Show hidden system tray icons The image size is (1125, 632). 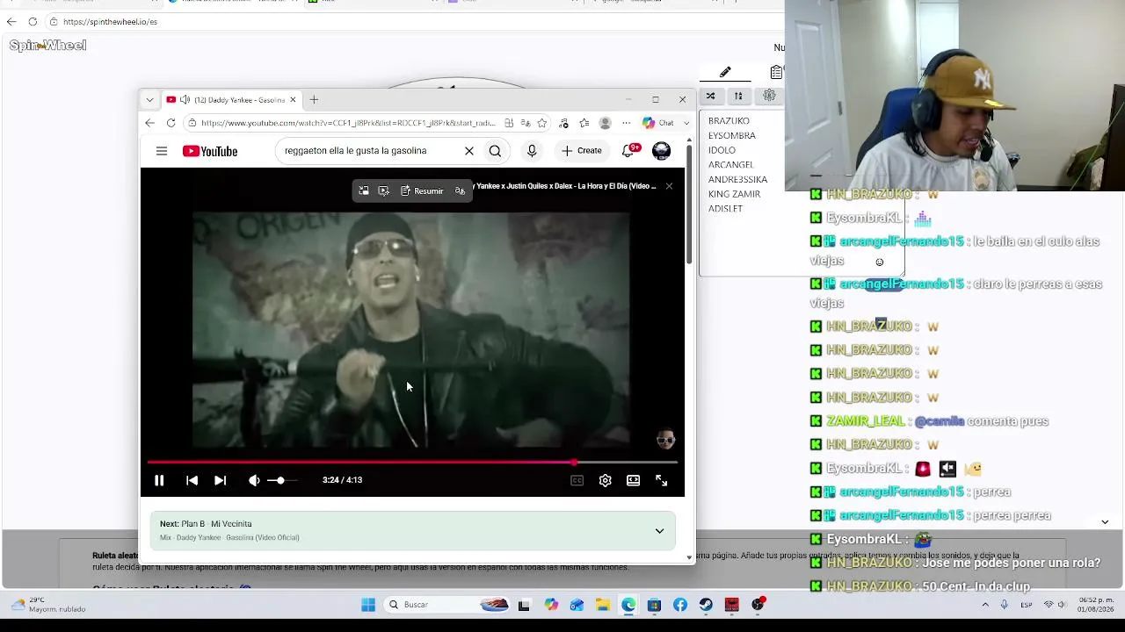[985, 605]
